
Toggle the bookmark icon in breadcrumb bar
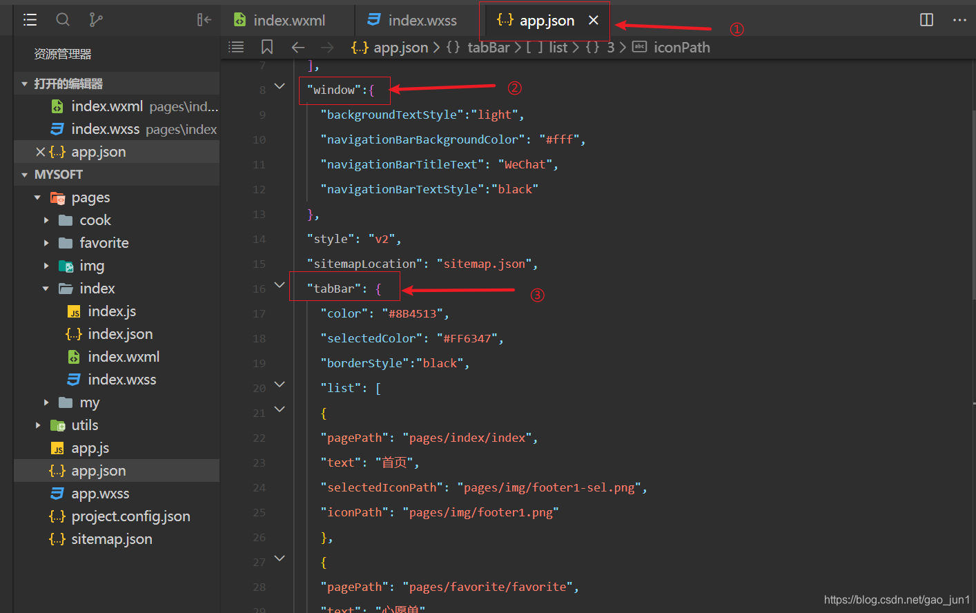(267, 47)
